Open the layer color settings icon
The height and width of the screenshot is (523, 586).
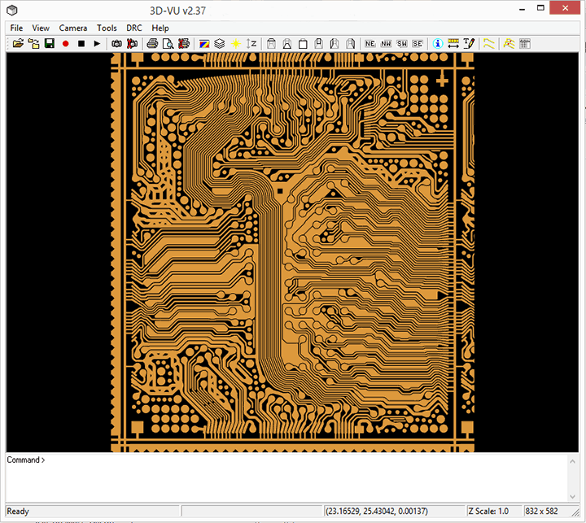(x=204, y=44)
